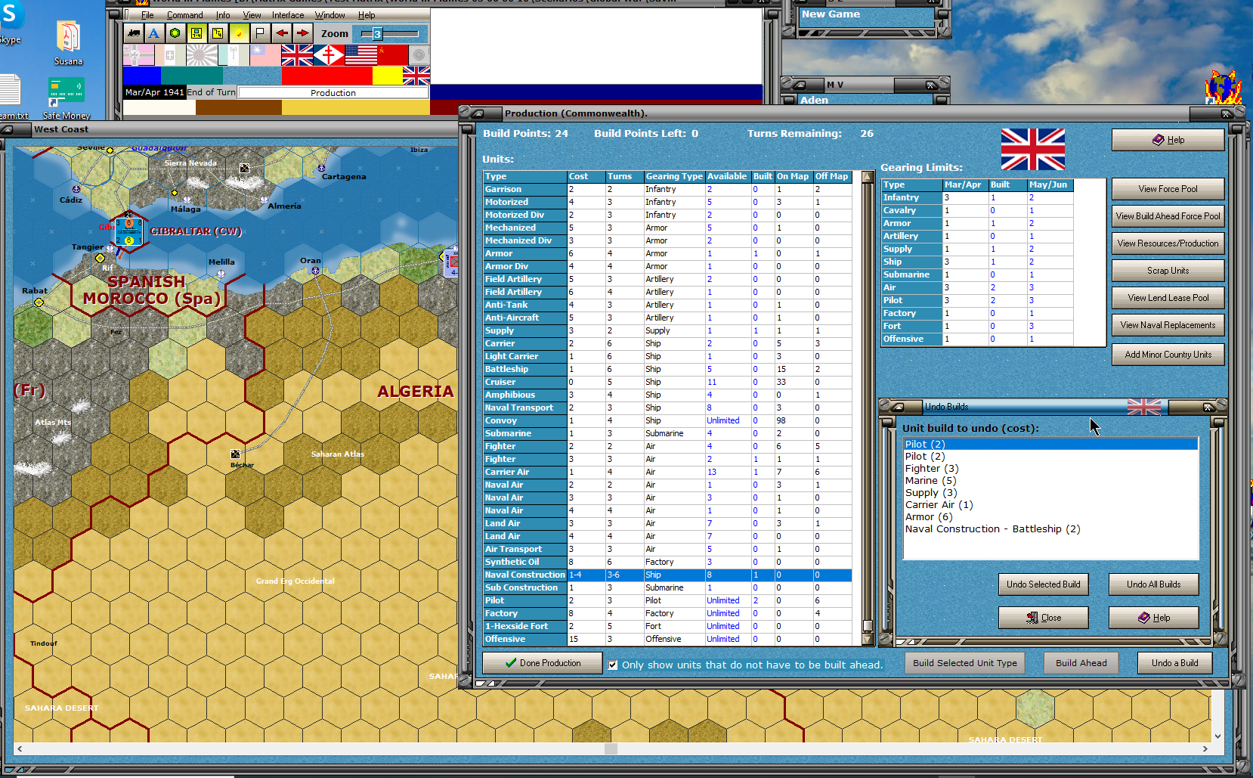Roll up the West Coast map window
This screenshot has height=778, width=1253.
(x=6, y=129)
